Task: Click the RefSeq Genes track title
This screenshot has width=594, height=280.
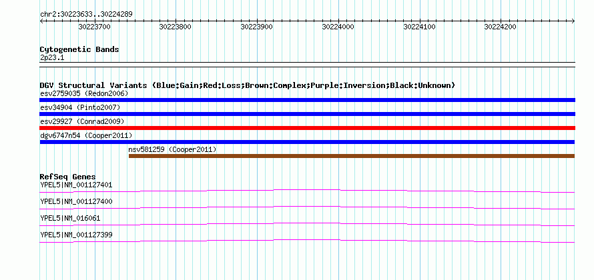Action: (x=67, y=177)
